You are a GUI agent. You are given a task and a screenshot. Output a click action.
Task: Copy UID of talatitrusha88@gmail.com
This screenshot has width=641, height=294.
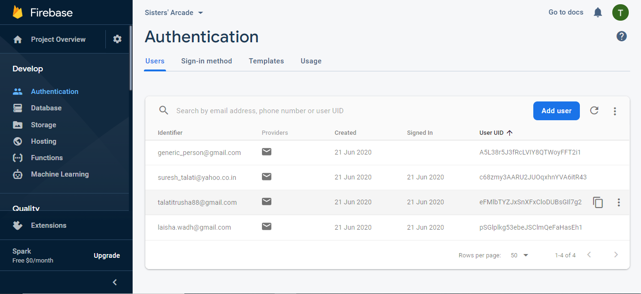(x=598, y=202)
